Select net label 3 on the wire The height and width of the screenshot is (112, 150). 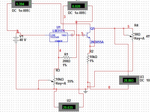[x=65, y=17]
